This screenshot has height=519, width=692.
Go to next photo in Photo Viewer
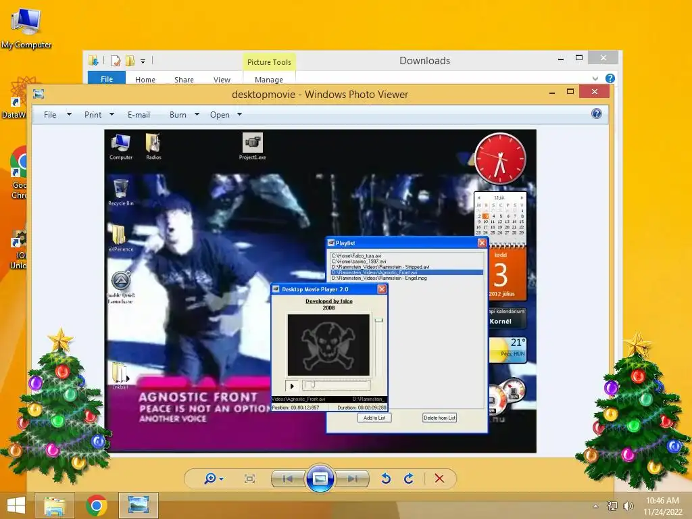pos(352,479)
